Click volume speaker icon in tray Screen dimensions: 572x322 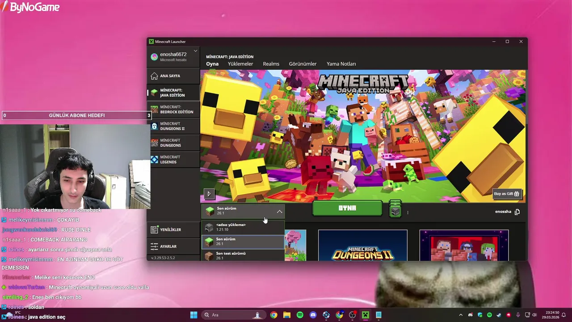coord(534,315)
